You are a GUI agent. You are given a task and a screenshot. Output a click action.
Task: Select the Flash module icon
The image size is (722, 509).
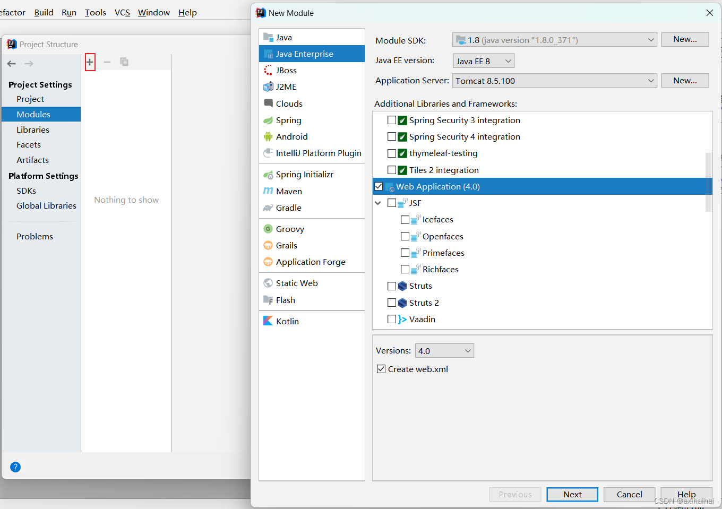268,300
